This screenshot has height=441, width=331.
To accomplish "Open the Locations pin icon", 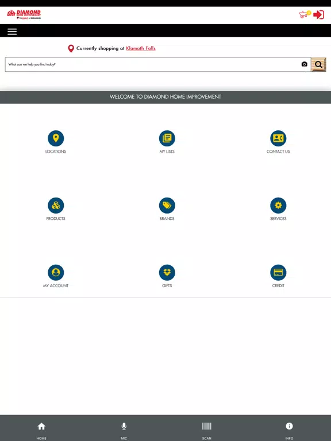I will (x=56, y=138).
